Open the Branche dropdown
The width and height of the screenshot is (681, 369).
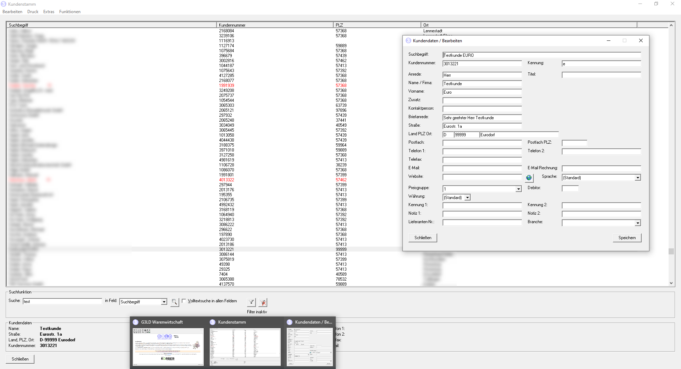tap(638, 223)
